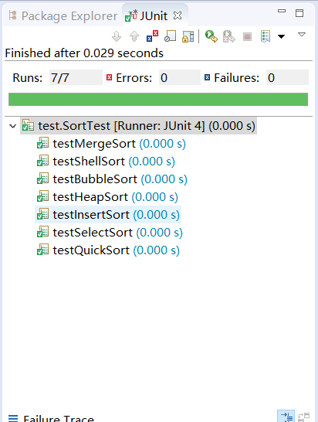This screenshot has height=422, width=318.
Task: Toggle the stack trace filter icon
Action: pyautogui.click(x=286, y=417)
